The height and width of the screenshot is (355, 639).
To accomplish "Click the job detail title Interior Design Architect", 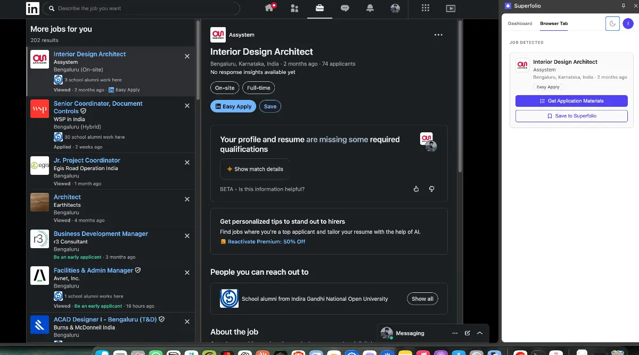I will point(261,52).
